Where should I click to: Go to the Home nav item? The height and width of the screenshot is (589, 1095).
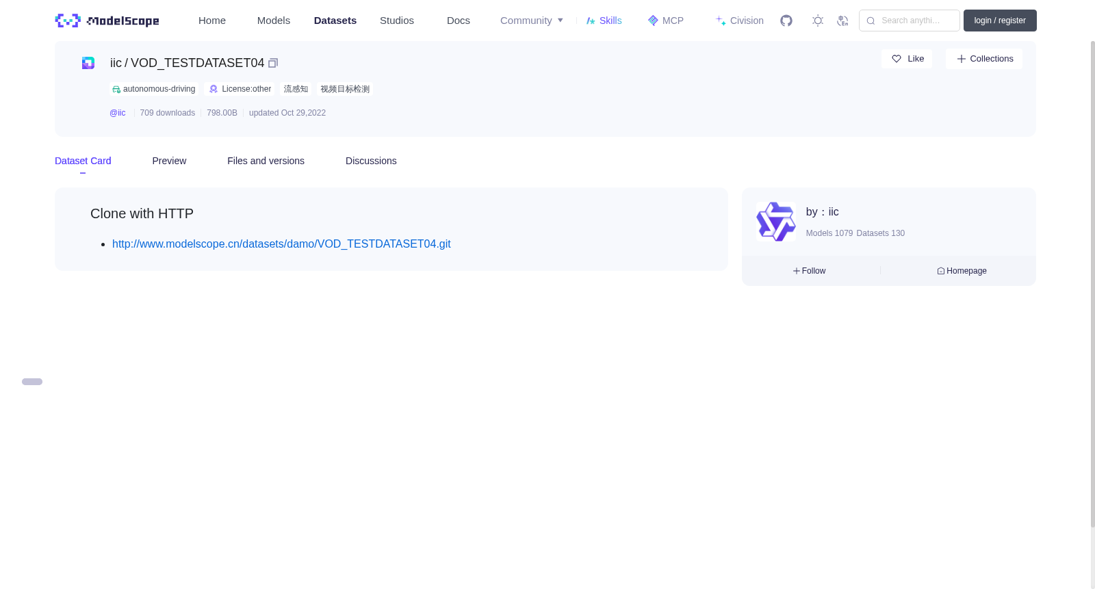pos(212,21)
